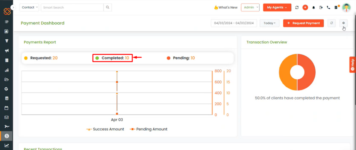Click the date range field 04/03/2024 - 04/03/2024

(234, 23)
